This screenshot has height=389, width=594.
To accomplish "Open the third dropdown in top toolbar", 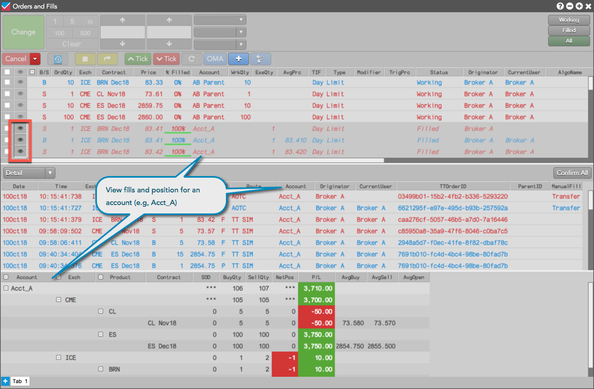I will [x=220, y=45].
